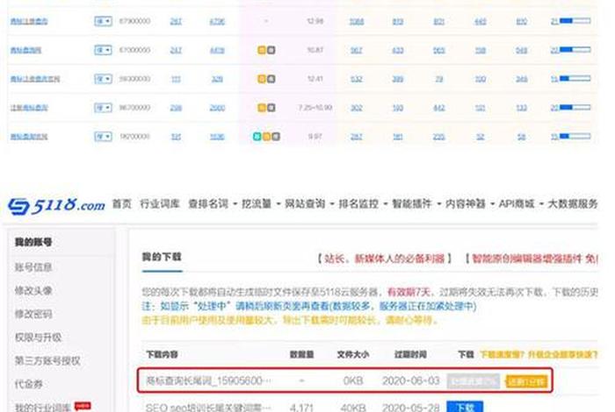Open 权限与升级 in the sidebar

(38, 337)
